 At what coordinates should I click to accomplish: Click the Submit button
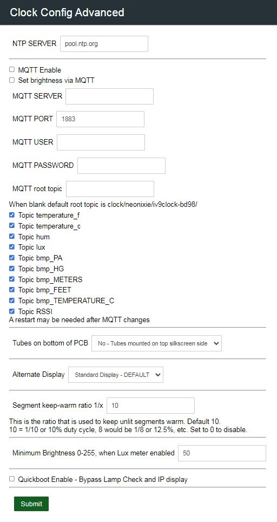(31, 504)
